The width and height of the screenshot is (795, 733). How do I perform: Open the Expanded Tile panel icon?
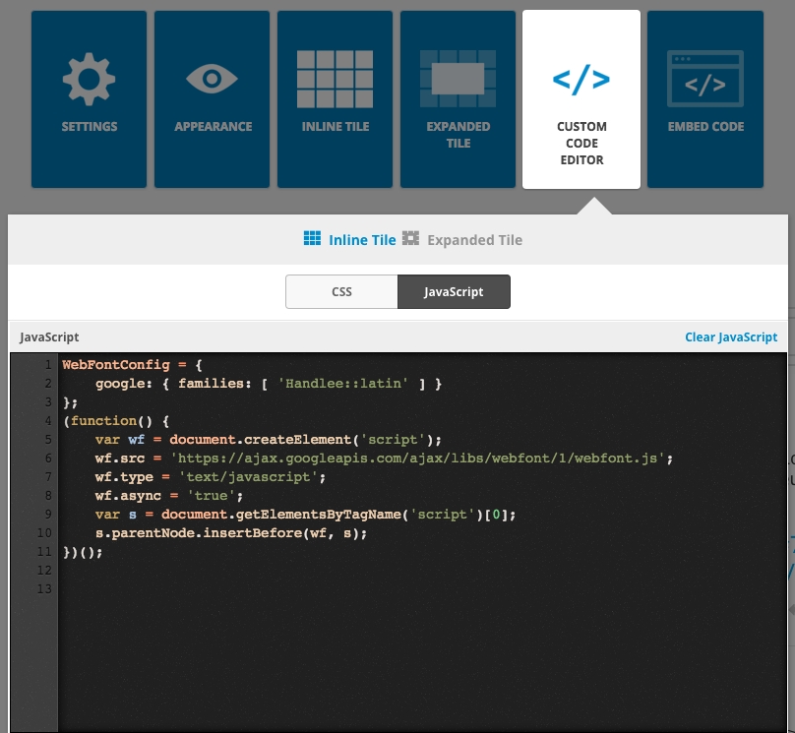point(458,78)
